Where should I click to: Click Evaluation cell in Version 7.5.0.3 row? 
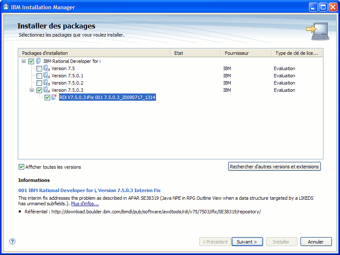(x=284, y=90)
